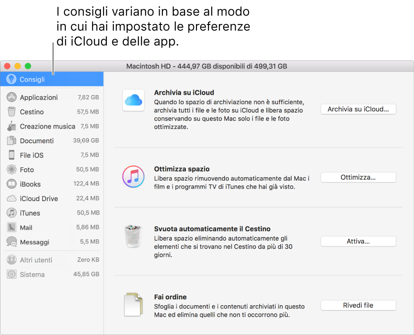Click the Macintosh HD window title text
Viewport: 414px width, 335px height.
coord(206,66)
